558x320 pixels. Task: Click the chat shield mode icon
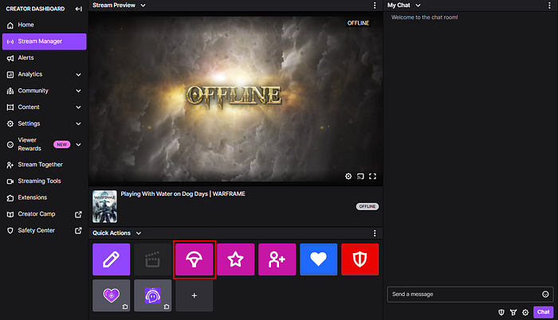pyautogui.click(x=501, y=313)
